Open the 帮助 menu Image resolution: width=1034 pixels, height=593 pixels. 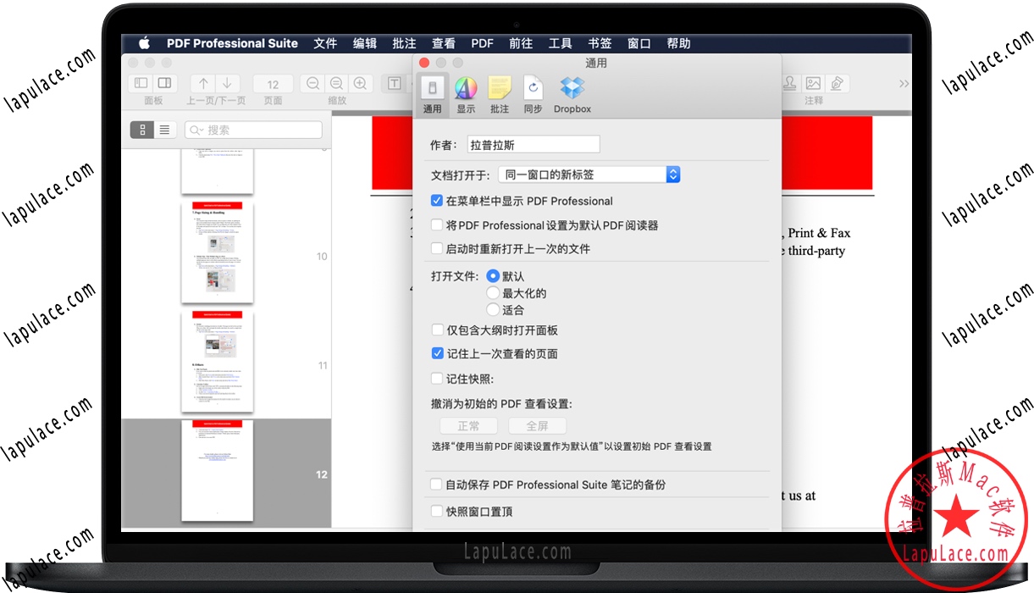678,43
